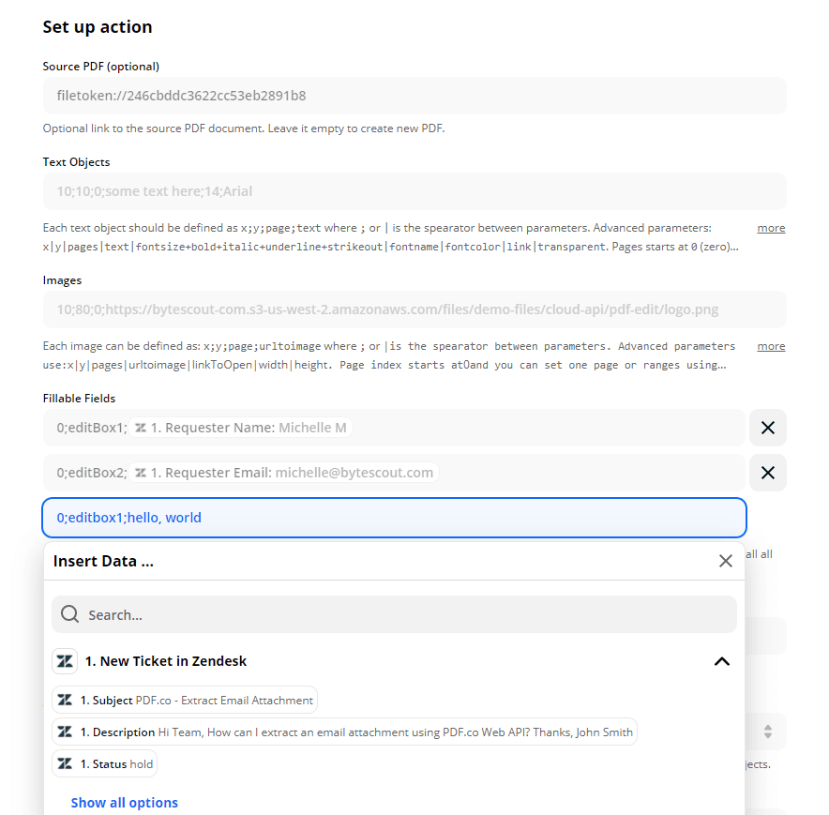Image resolution: width=829 pixels, height=815 pixels.
Task: Insert the Status hold data pill
Action: [x=104, y=764]
